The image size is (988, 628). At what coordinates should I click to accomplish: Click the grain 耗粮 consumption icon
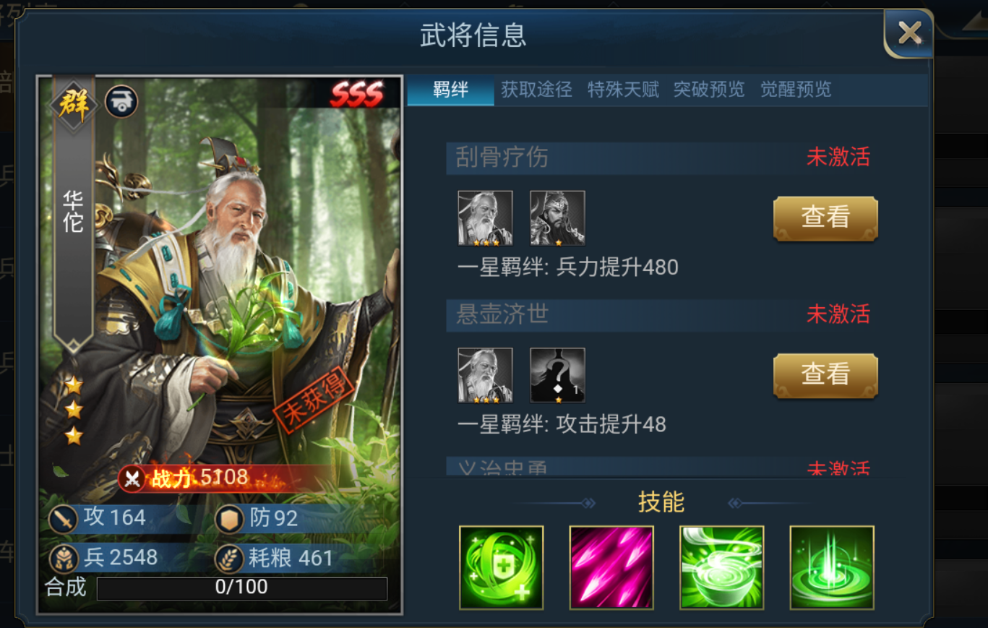point(230,559)
